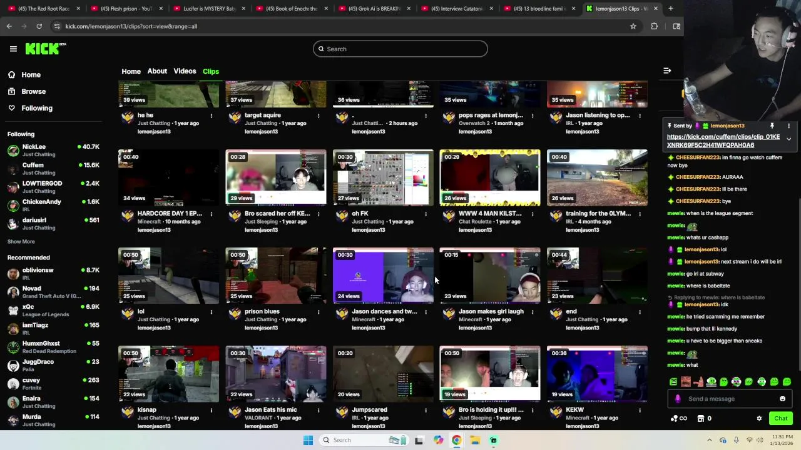Open options for 'KEKW' clip
The width and height of the screenshot is (801, 450).
[x=640, y=410]
